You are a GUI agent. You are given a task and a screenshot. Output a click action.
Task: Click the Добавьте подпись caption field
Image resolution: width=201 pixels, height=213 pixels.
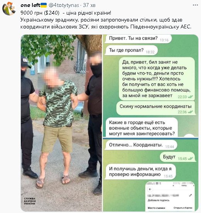[159, 200]
